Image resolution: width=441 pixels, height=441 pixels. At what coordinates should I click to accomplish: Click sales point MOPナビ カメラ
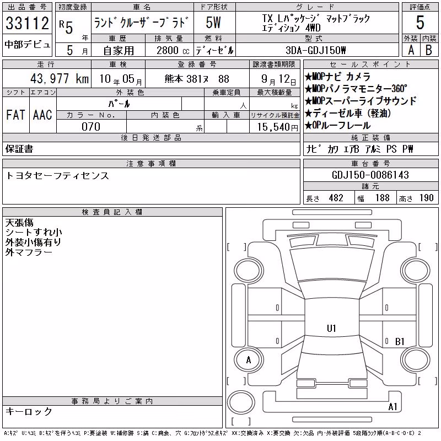(337, 77)
